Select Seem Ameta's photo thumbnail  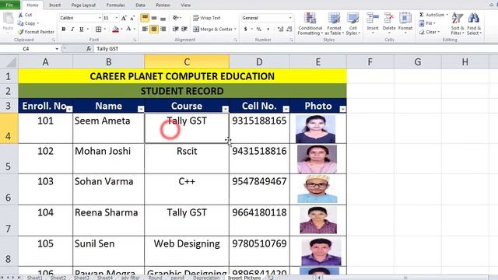coord(315,128)
